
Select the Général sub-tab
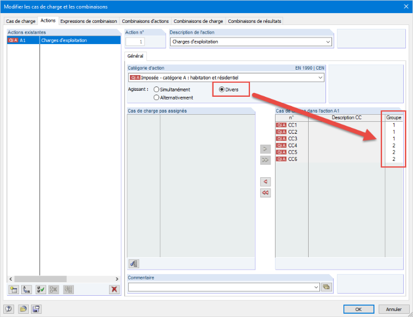[135, 56]
